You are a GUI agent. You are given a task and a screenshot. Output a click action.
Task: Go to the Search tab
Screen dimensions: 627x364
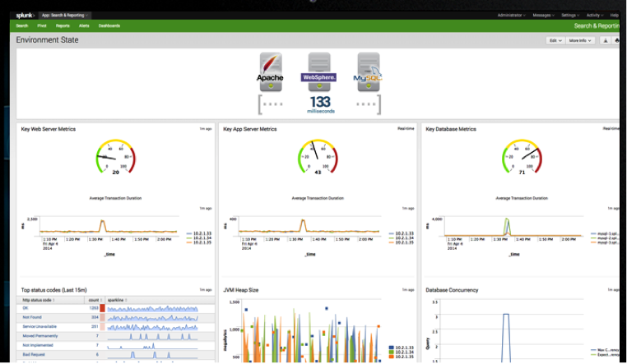pos(22,26)
